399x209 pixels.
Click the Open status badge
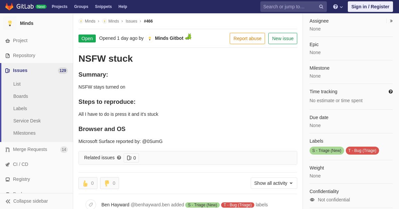[x=87, y=38]
